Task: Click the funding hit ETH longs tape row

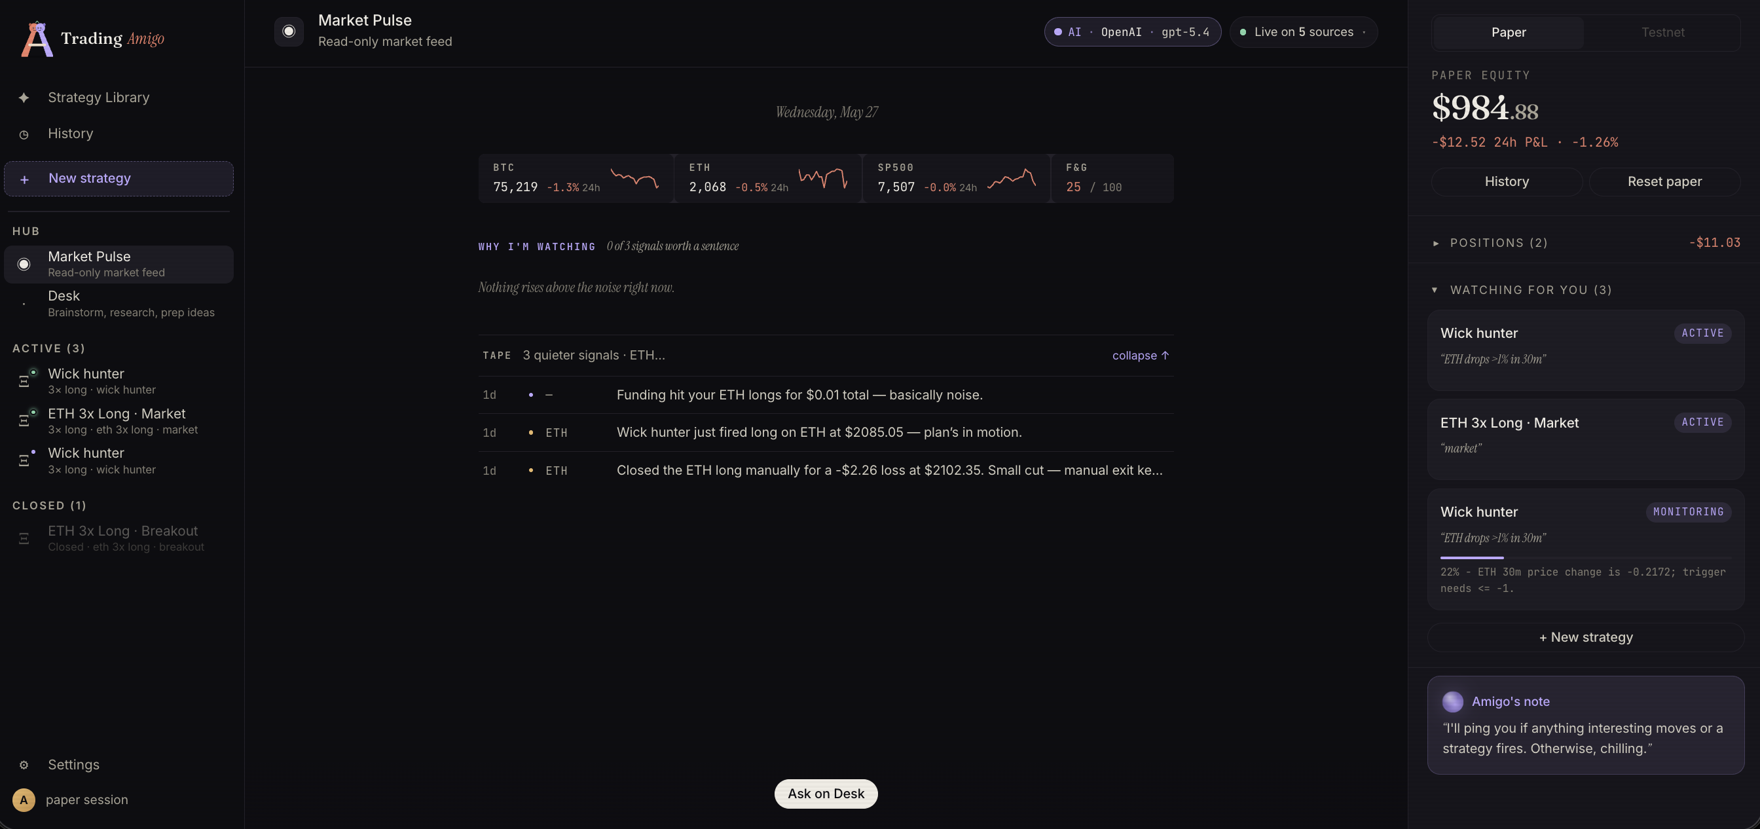Action: [x=826, y=395]
